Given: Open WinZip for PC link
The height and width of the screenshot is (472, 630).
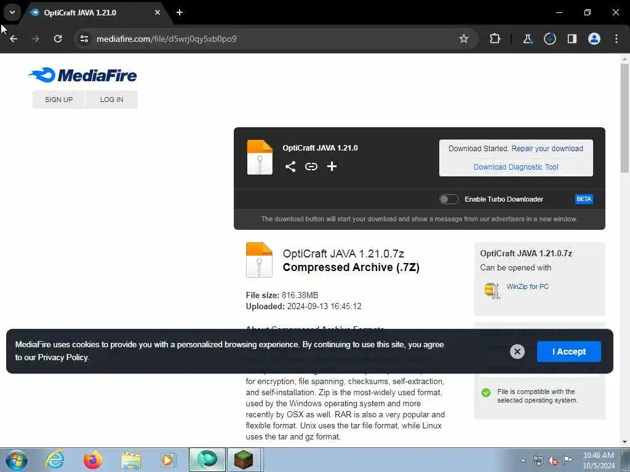Looking at the screenshot, I should (x=527, y=286).
